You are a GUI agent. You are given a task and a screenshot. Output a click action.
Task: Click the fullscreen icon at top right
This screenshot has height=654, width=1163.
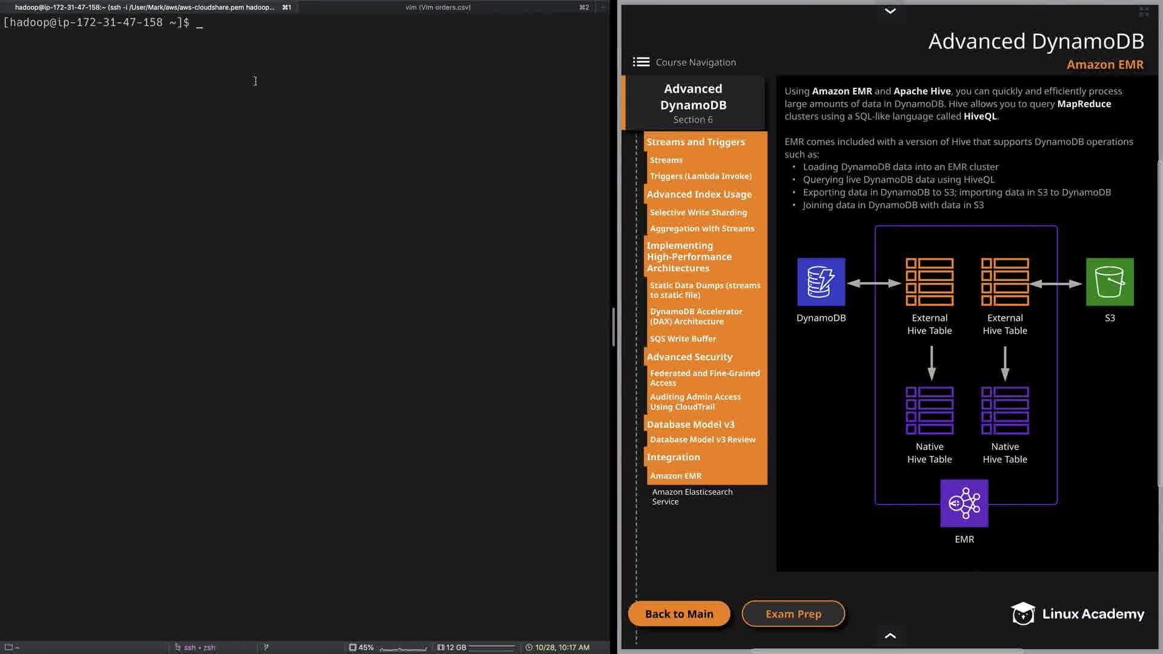pos(1144,12)
